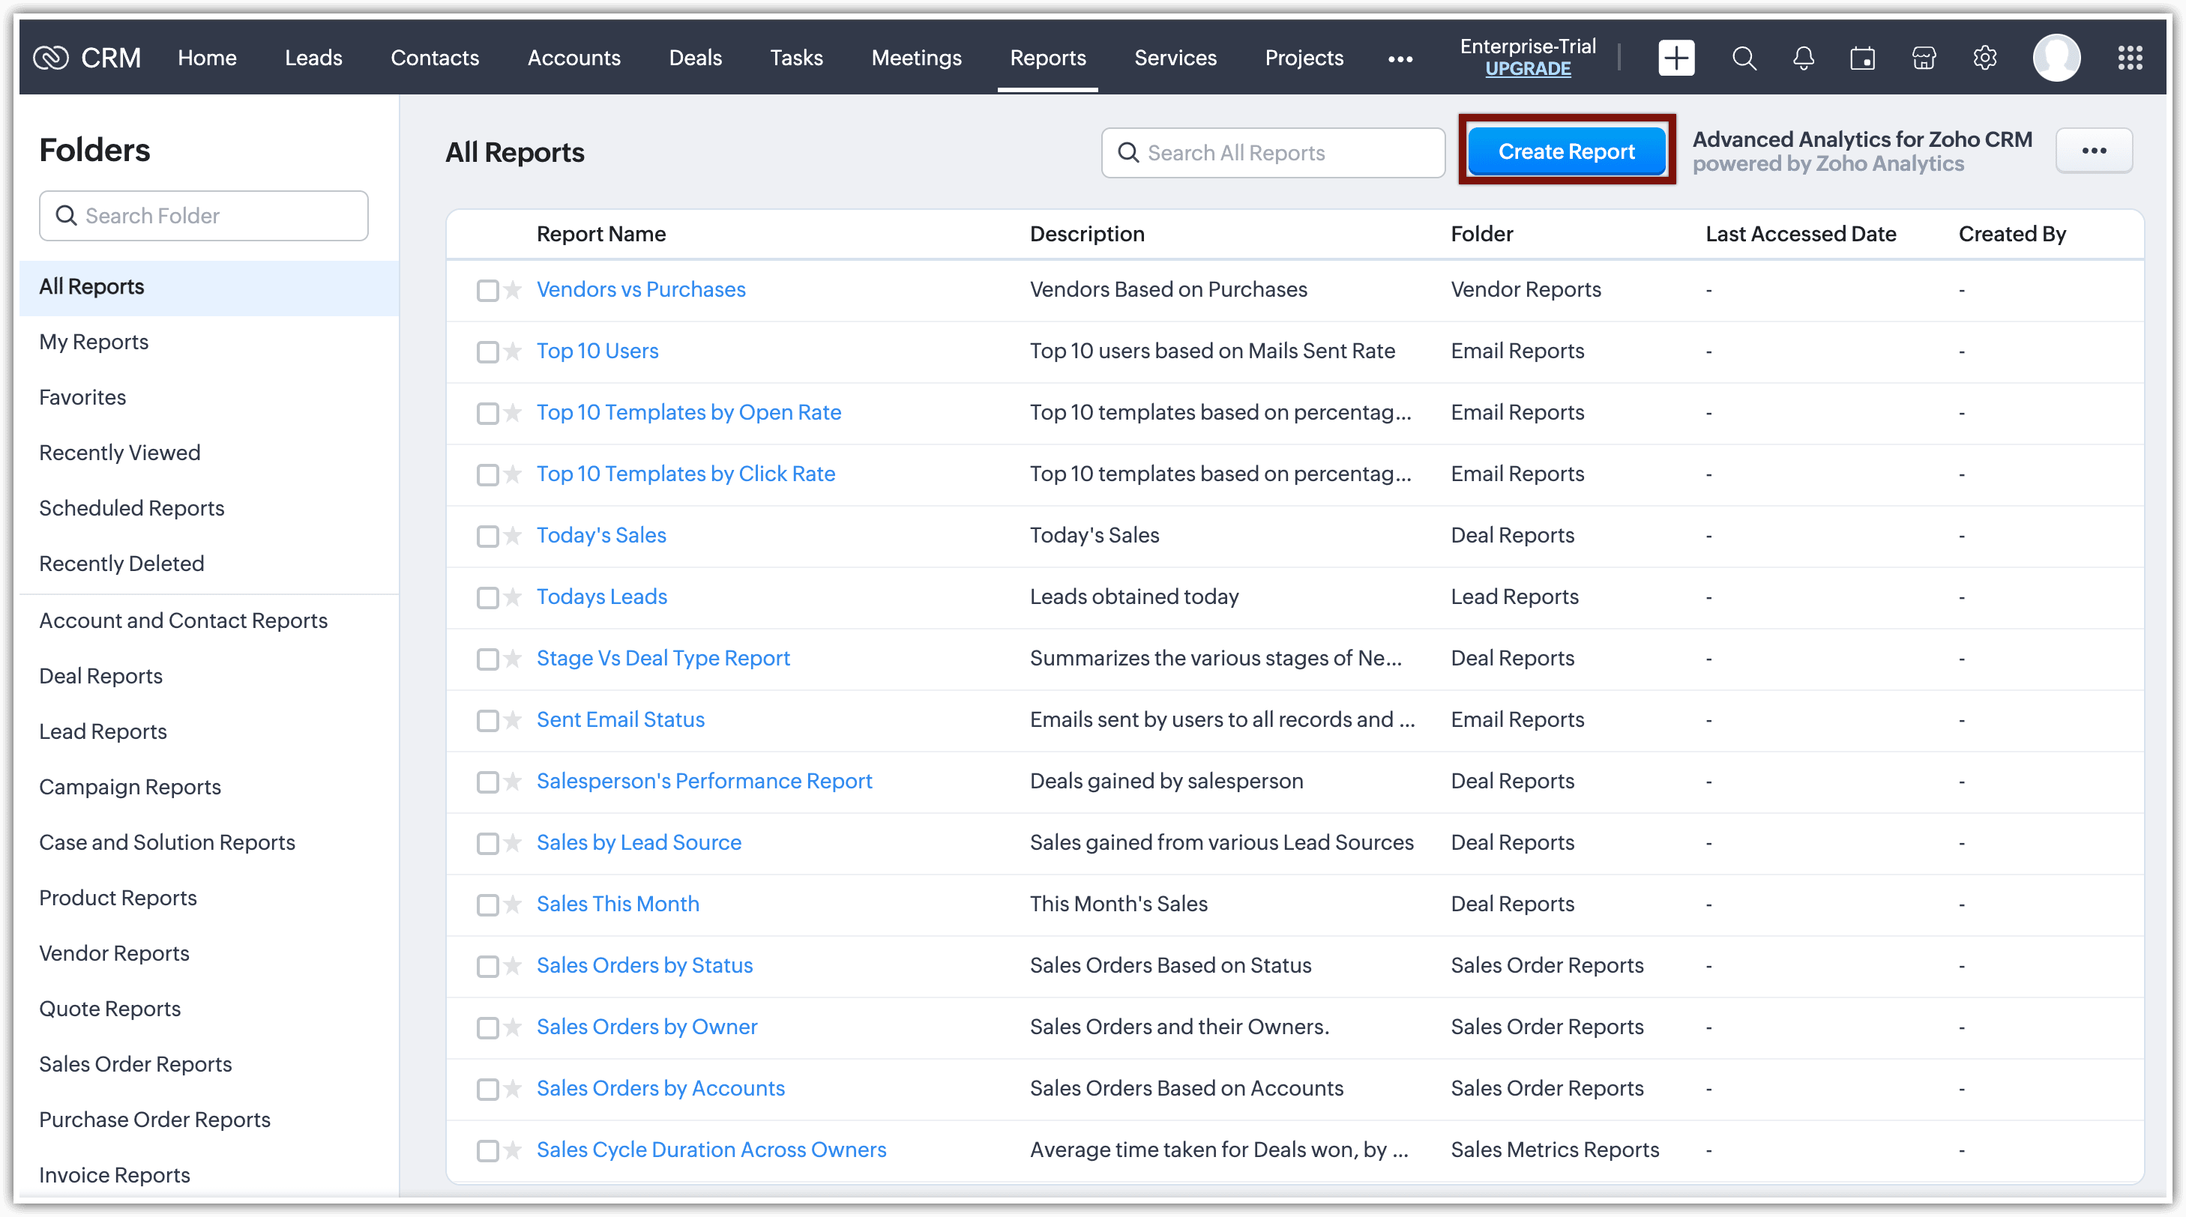Open the apps grid launcher icon
The image size is (2186, 1217).
[x=2130, y=58]
